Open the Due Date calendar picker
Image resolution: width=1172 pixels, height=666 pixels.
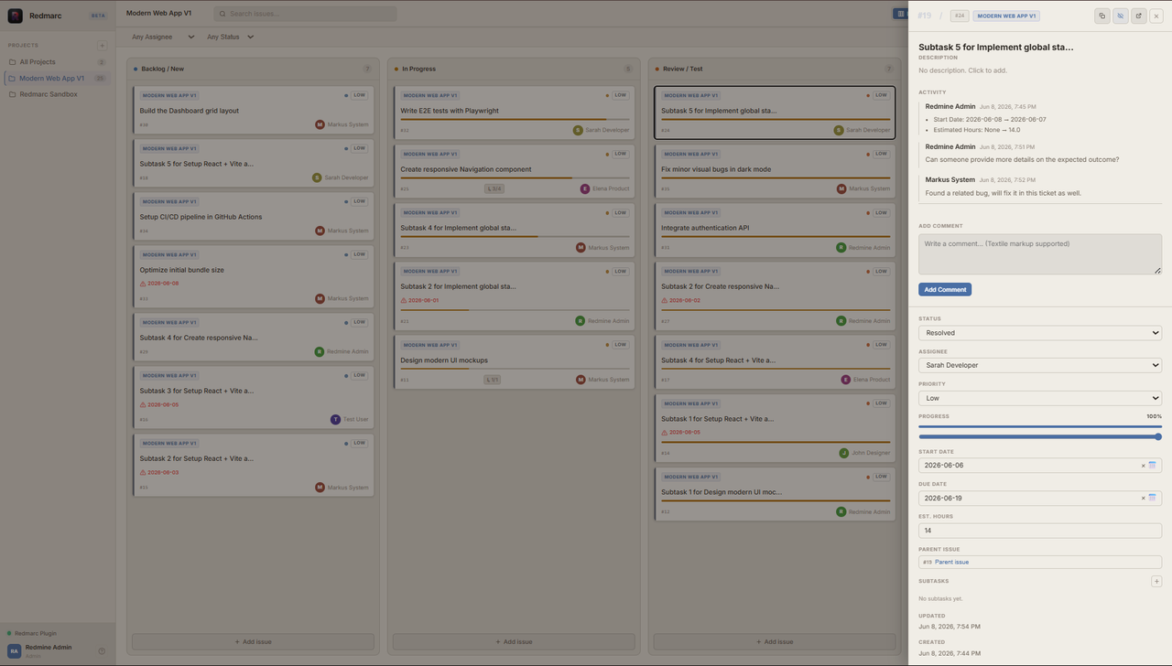coord(1152,499)
